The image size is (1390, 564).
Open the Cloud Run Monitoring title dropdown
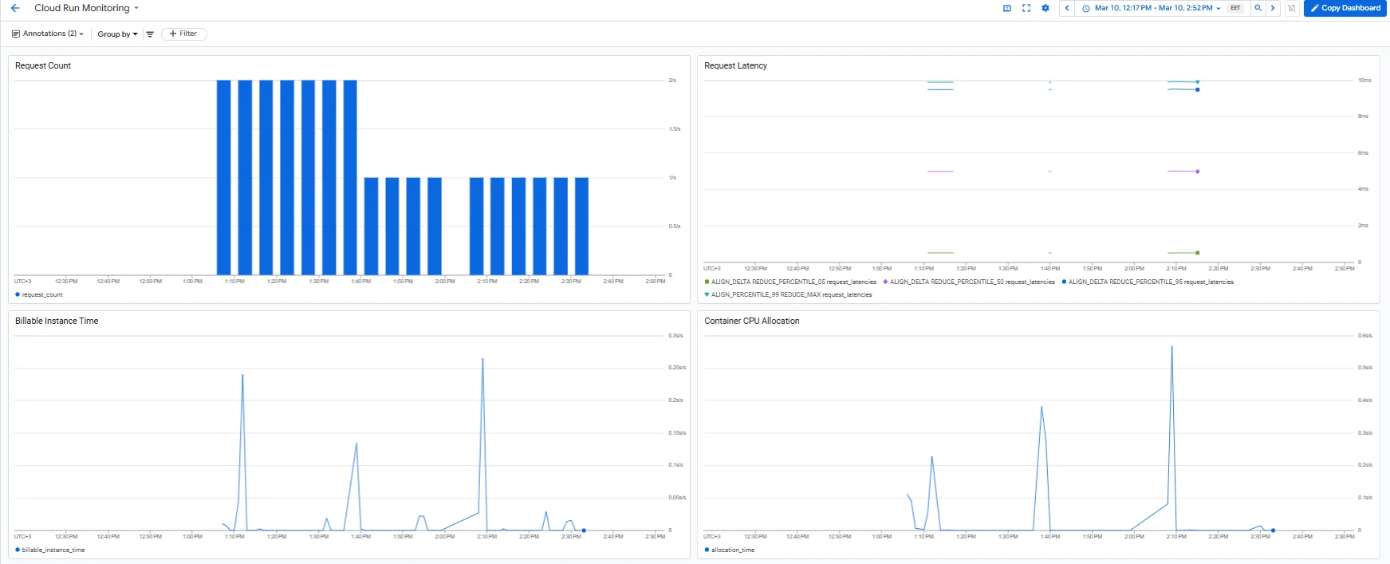click(x=86, y=8)
